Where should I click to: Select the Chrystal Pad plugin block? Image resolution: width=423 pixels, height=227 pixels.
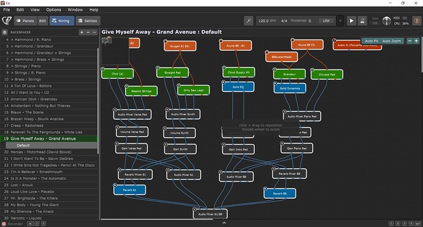(x=327, y=74)
